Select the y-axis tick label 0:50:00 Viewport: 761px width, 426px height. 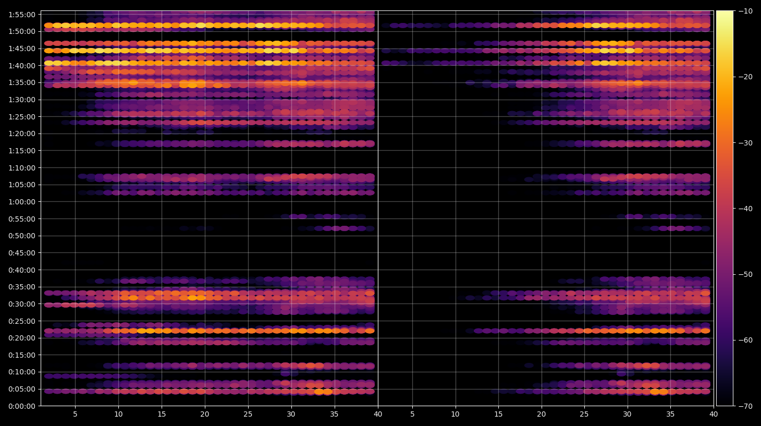pos(22,236)
